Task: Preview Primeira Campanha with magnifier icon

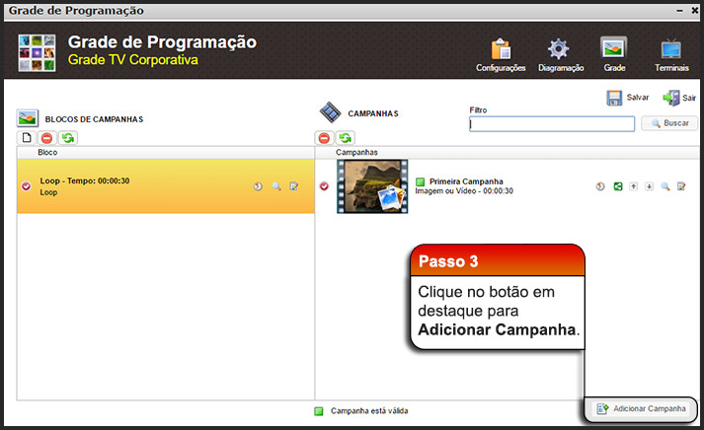Action: pyautogui.click(x=665, y=186)
